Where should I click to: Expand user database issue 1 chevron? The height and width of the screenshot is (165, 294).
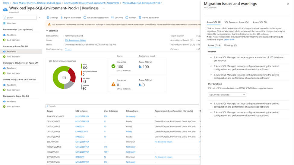click(211, 103)
